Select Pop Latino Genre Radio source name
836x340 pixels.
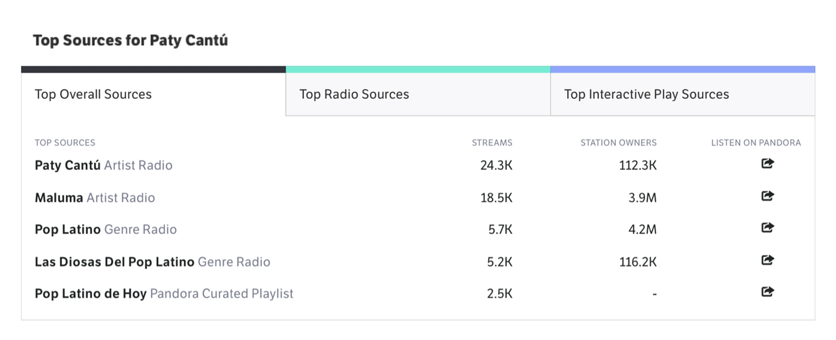pyautogui.click(x=106, y=229)
